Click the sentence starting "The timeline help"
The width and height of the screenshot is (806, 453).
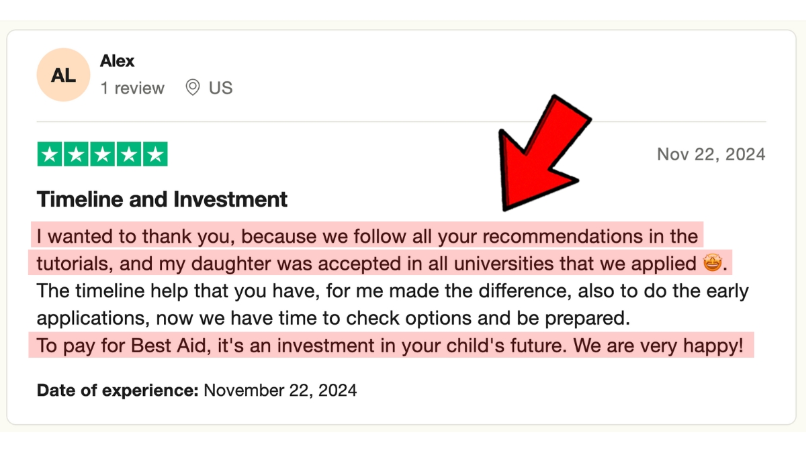click(393, 304)
